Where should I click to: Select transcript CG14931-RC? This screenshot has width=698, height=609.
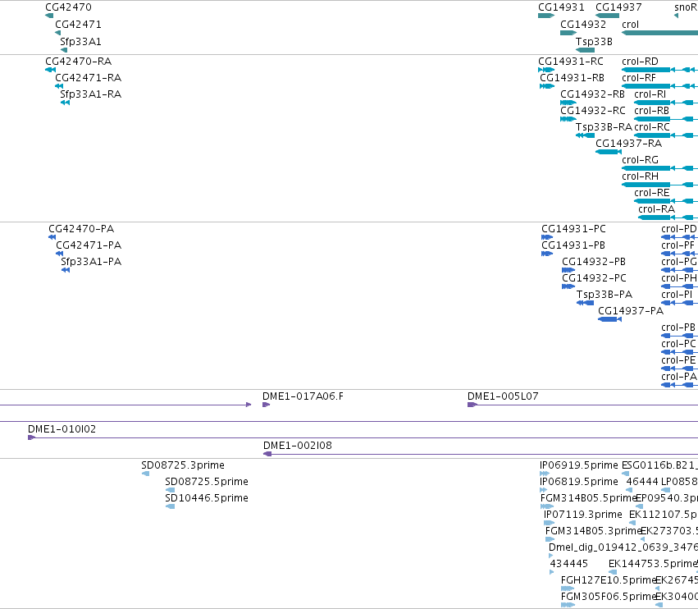coord(571,62)
